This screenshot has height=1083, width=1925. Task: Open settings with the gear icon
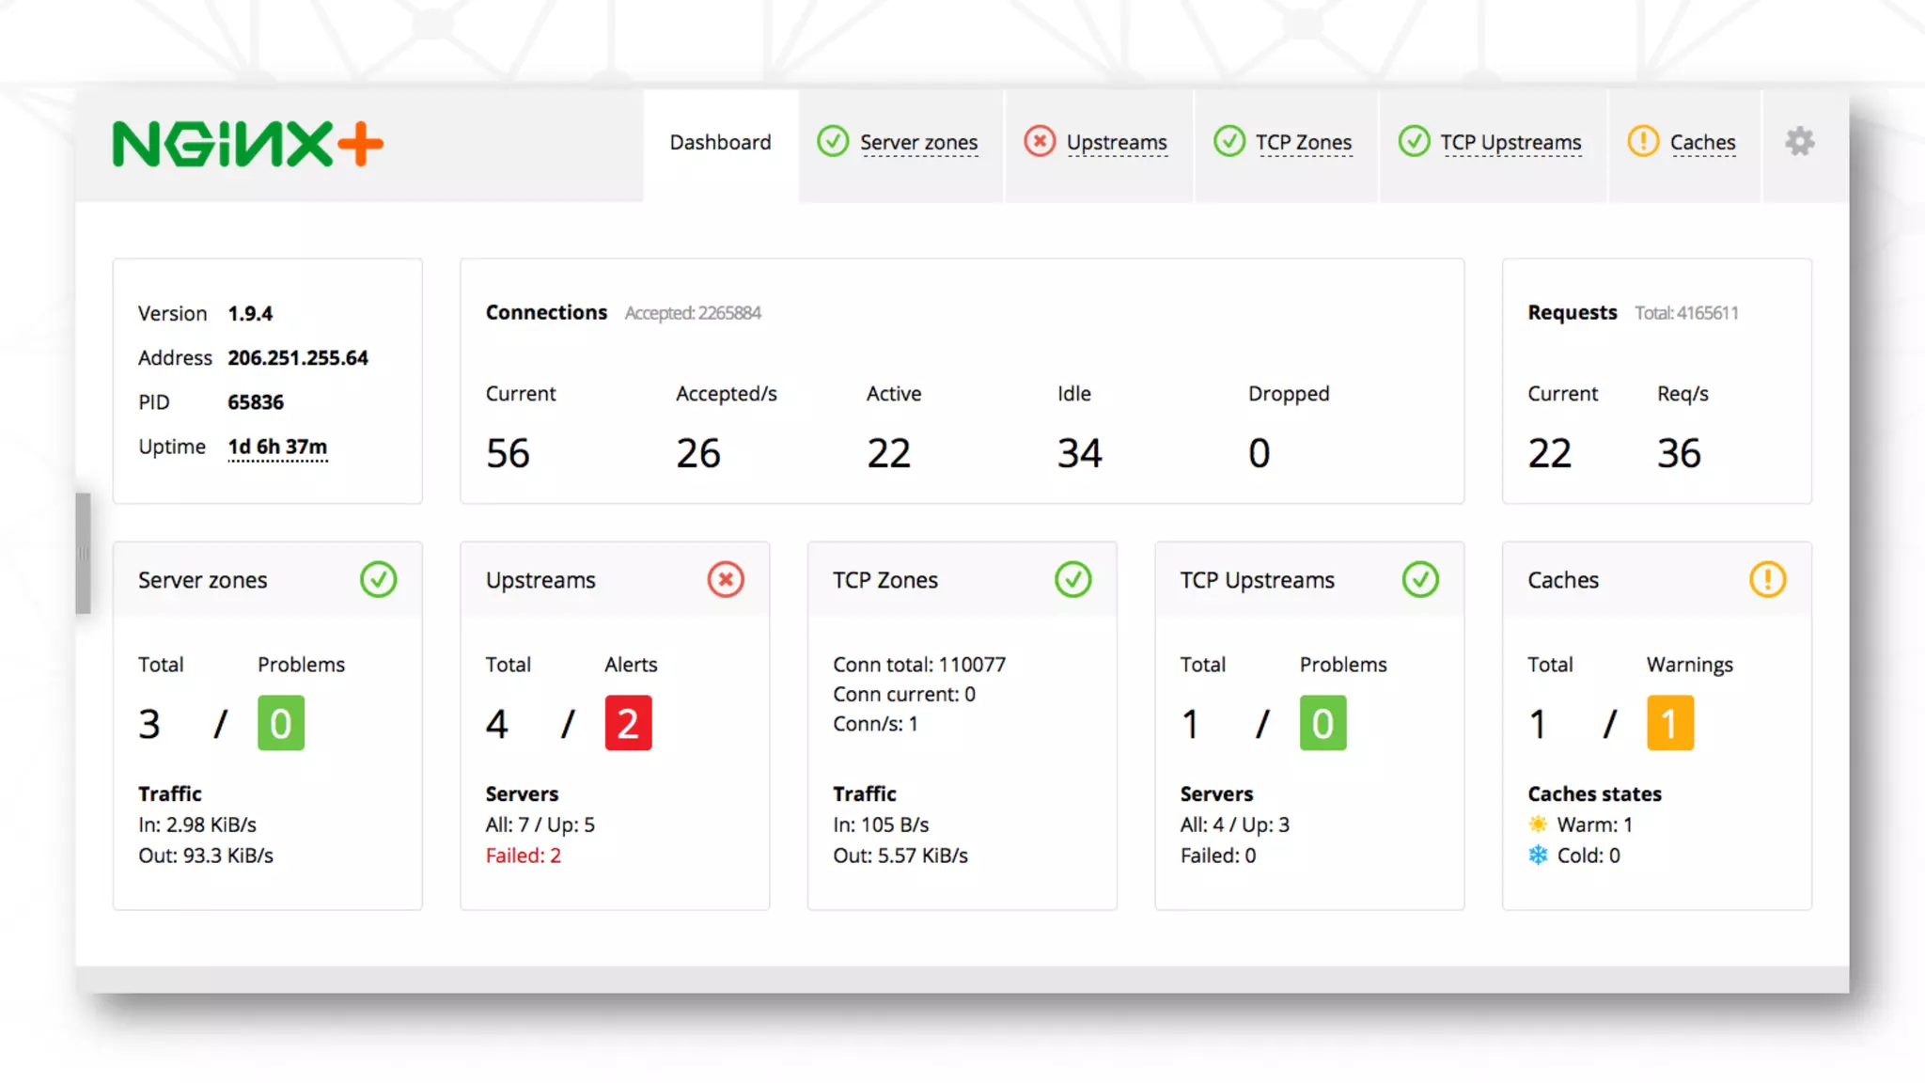click(1799, 142)
